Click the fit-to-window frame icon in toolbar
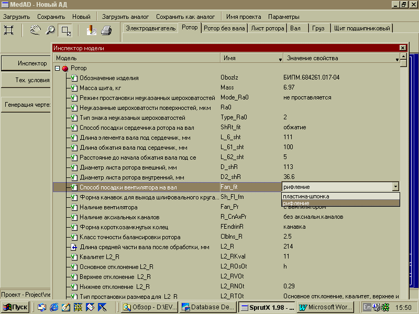 pos(9,30)
